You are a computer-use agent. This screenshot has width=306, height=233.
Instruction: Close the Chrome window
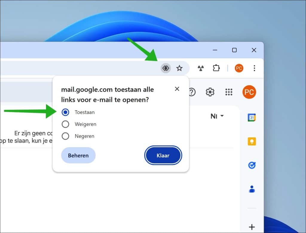click(x=254, y=50)
